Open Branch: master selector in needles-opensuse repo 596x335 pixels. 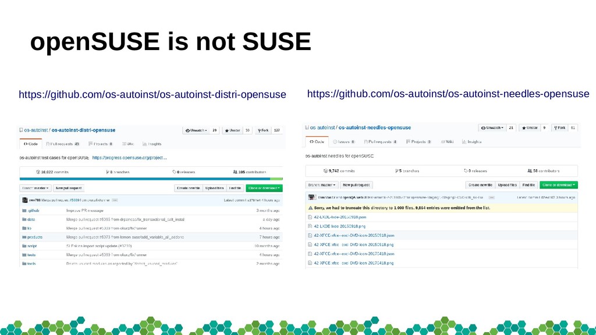click(322, 185)
